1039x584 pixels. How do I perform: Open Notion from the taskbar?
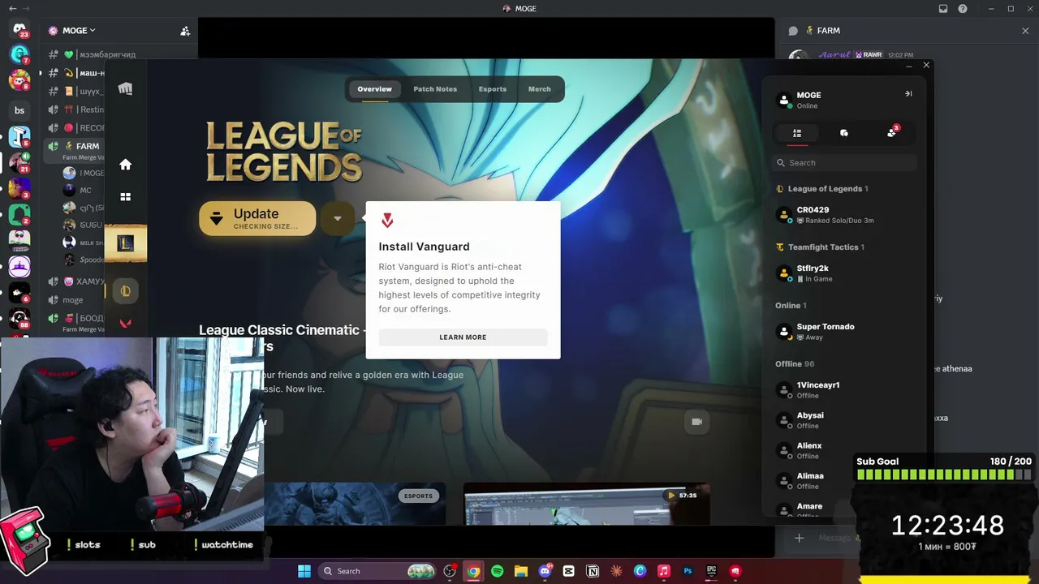click(593, 571)
